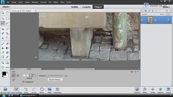173x97 pixels.
Task: Set selection mode to Add to selection
Action: 28,75
